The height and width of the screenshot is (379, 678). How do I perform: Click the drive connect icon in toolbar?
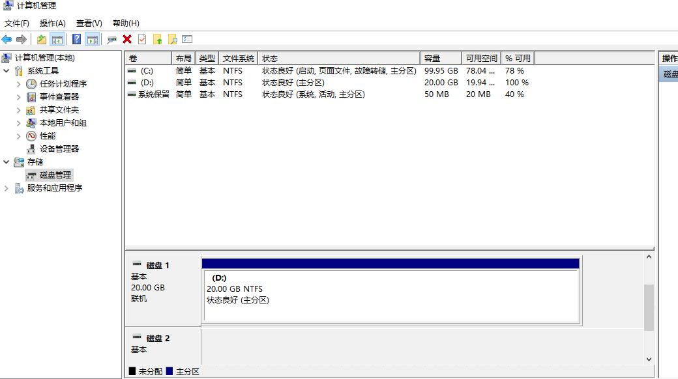point(112,39)
